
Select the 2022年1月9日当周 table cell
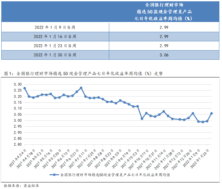[x=55, y=27]
